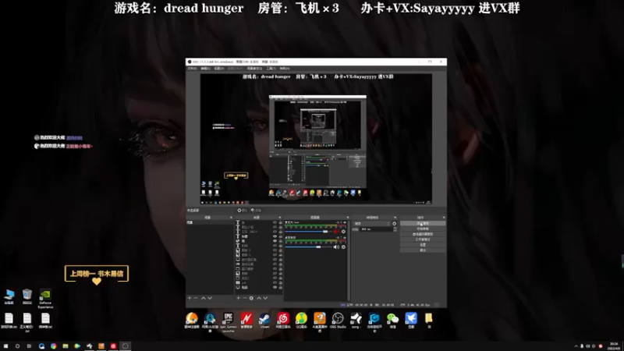Hide the browser source with globe icon
Viewport: 624px width, 351px height.
pos(275,241)
